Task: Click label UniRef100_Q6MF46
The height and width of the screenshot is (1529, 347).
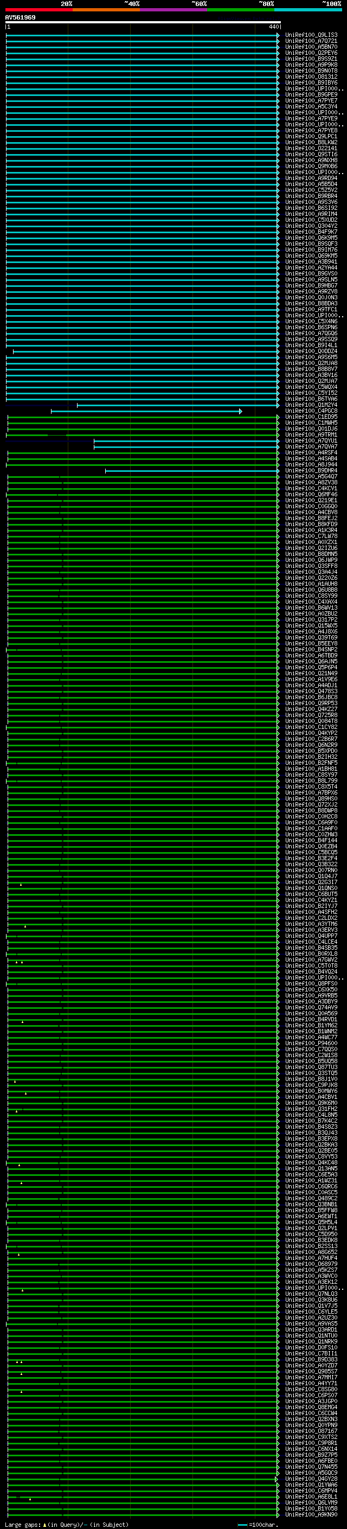Action: 311,495
